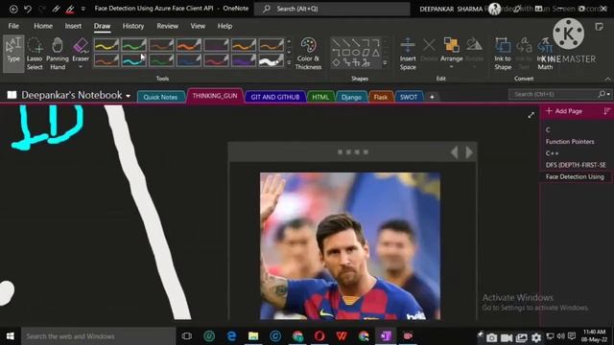Viewport: 614px width, 345px height.
Task: Open the Review ribbon tab
Action: point(168,26)
